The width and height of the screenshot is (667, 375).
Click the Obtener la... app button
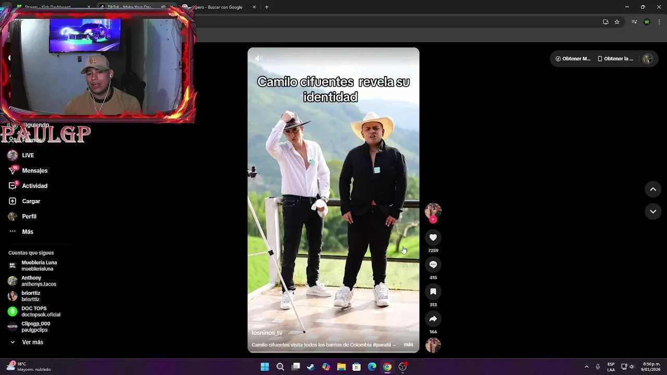click(x=615, y=59)
